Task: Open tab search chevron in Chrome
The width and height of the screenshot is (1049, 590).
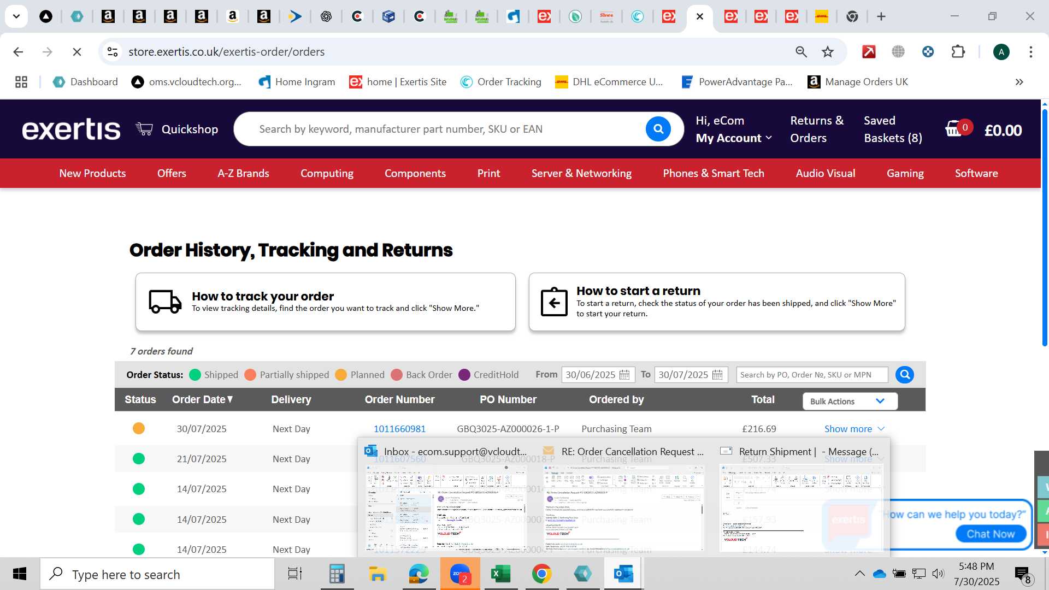Action: (16, 16)
